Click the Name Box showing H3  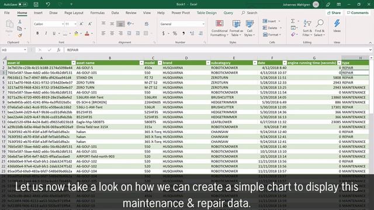click(14, 50)
